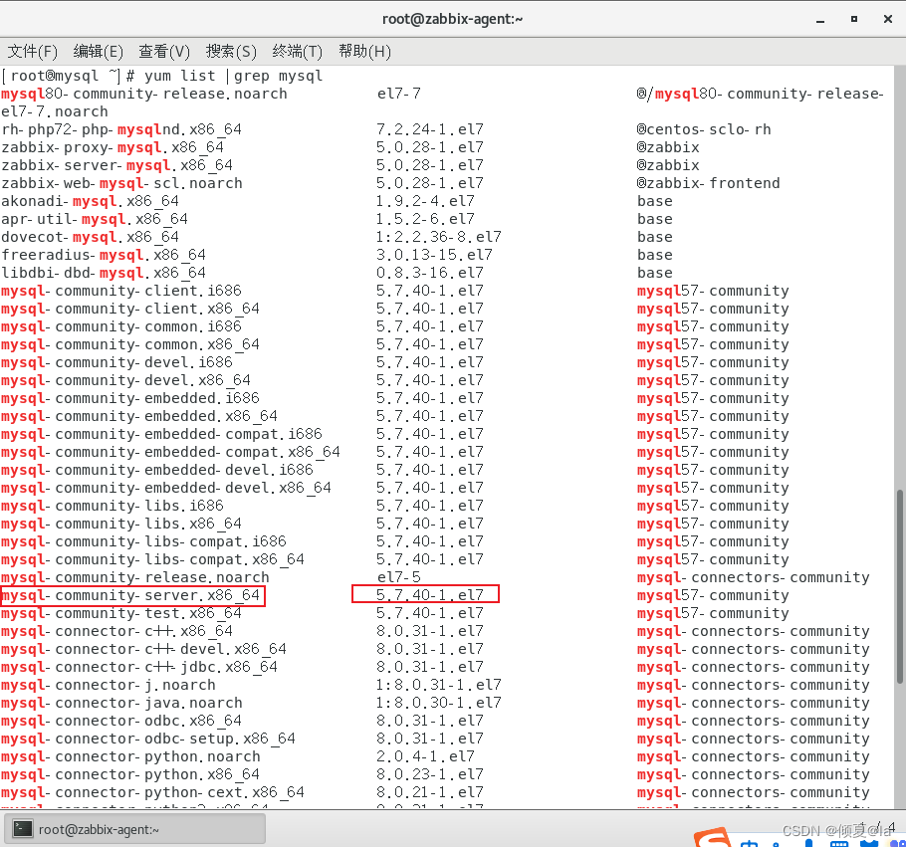Select mysql-community-embedded.i686 package name

[130, 398]
